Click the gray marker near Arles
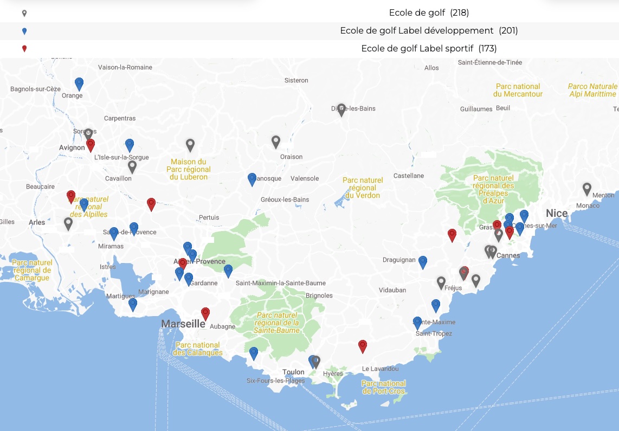 (68, 223)
